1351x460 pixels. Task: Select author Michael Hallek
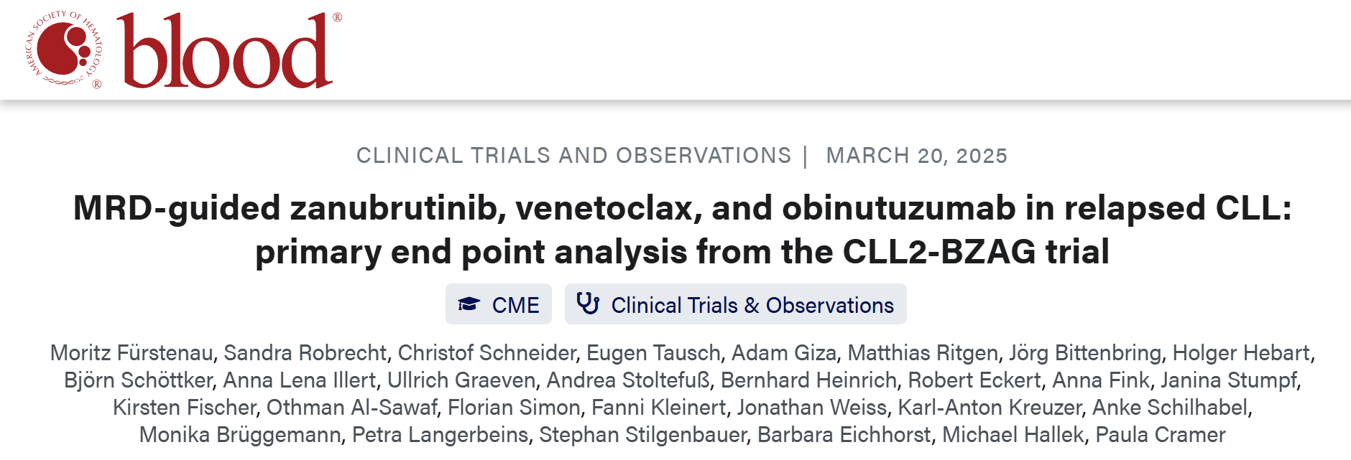(x=1013, y=435)
